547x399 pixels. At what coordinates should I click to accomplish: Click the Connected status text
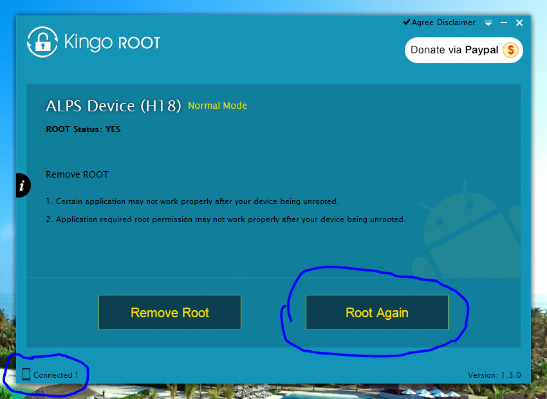(55, 375)
